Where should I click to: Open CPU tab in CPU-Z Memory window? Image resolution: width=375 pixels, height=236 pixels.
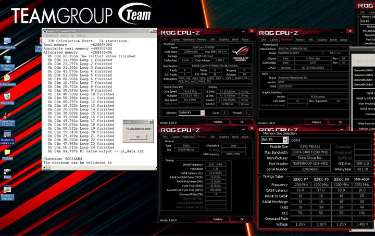165,137
